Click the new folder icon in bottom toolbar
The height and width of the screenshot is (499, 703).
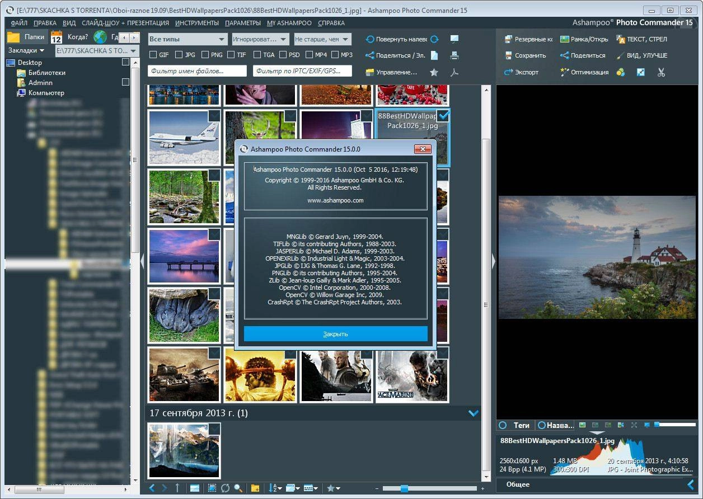click(x=255, y=488)
